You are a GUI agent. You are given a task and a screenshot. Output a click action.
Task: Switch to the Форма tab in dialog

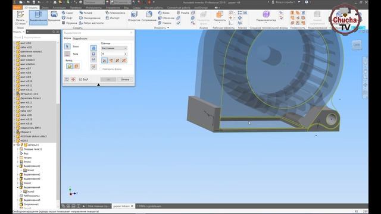(x=67, y=38)
